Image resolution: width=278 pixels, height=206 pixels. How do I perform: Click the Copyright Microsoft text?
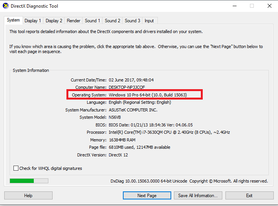click(x=228, y=181)
